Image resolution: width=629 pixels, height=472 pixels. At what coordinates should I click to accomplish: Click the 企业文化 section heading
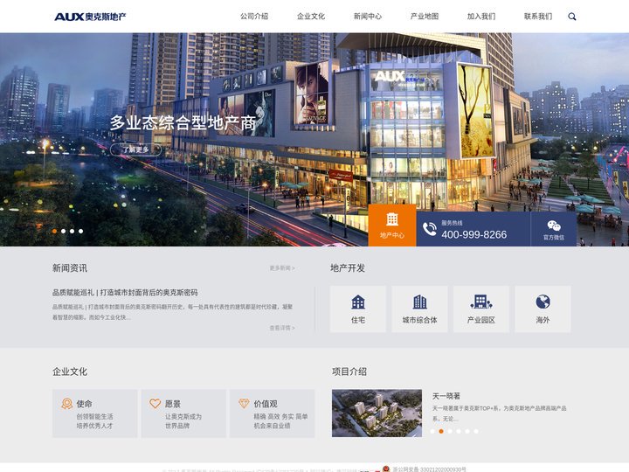point(70,371)
